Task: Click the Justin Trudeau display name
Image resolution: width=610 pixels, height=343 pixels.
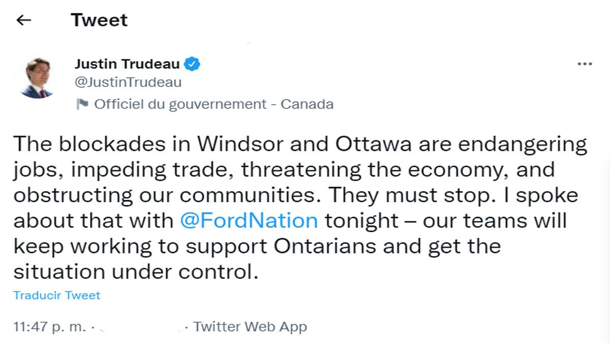Action: (128, 64)
